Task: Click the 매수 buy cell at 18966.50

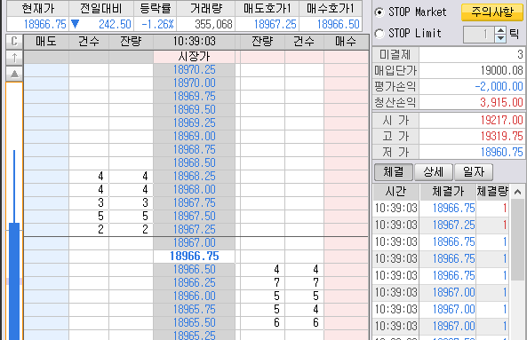Action: click(347, 270)
